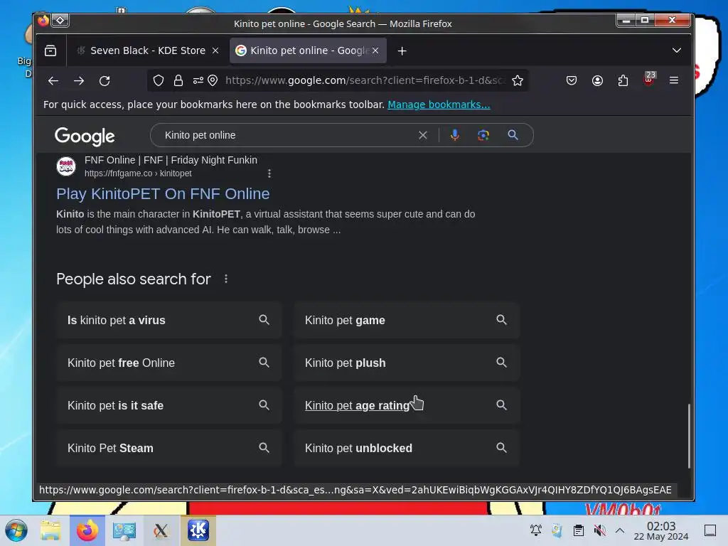Image resolution: width=728 pixels, height=546 pixels.
Task: Go forward to the next page
Action: tap(79, 81)
